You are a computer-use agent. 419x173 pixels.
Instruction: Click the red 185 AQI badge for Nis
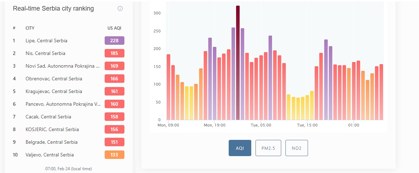[x=115, y=54]
